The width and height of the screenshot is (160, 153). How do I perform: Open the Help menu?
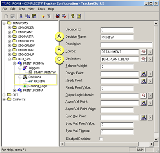(51, 9)
